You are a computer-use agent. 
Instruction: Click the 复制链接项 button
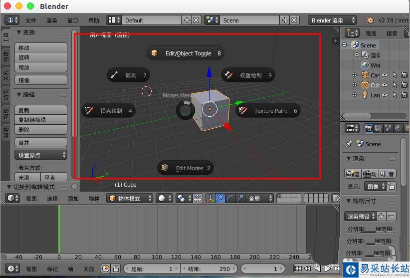(41, 120)
